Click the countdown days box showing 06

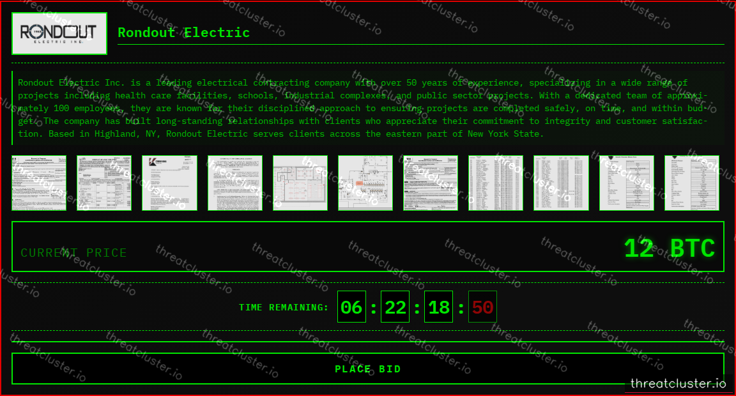pyautogui.click(x=351, y=307)
